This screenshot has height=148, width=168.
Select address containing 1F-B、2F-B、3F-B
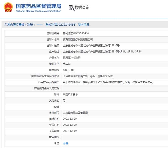click(x=102, y=52)
